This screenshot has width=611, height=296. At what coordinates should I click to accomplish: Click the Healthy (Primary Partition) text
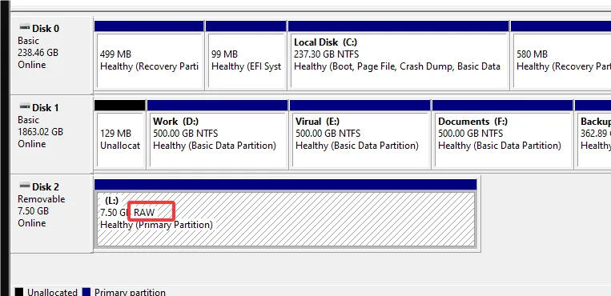(x=156, y=225)
